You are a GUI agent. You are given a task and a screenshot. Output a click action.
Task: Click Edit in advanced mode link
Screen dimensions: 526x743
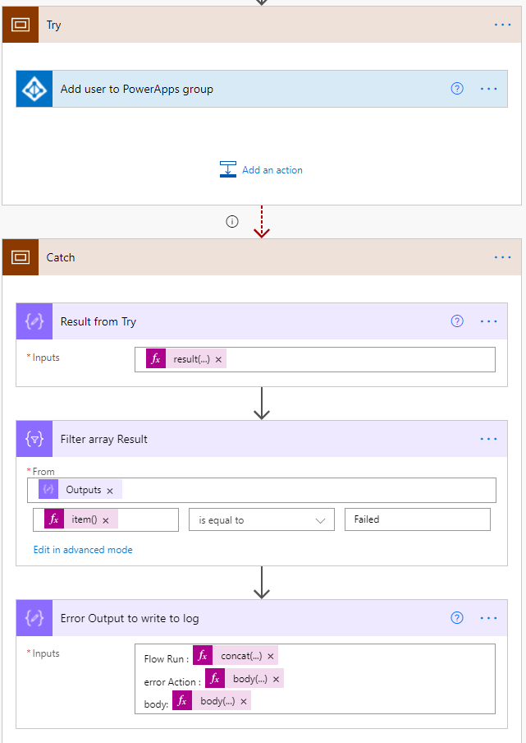pyautogui.click(x=82, y=549)
